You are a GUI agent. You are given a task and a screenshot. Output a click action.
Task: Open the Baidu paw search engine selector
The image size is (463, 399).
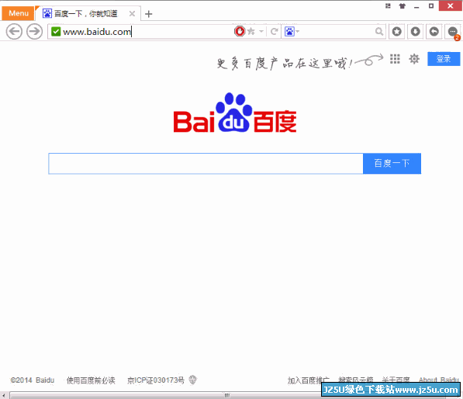(x=292, y=31)
